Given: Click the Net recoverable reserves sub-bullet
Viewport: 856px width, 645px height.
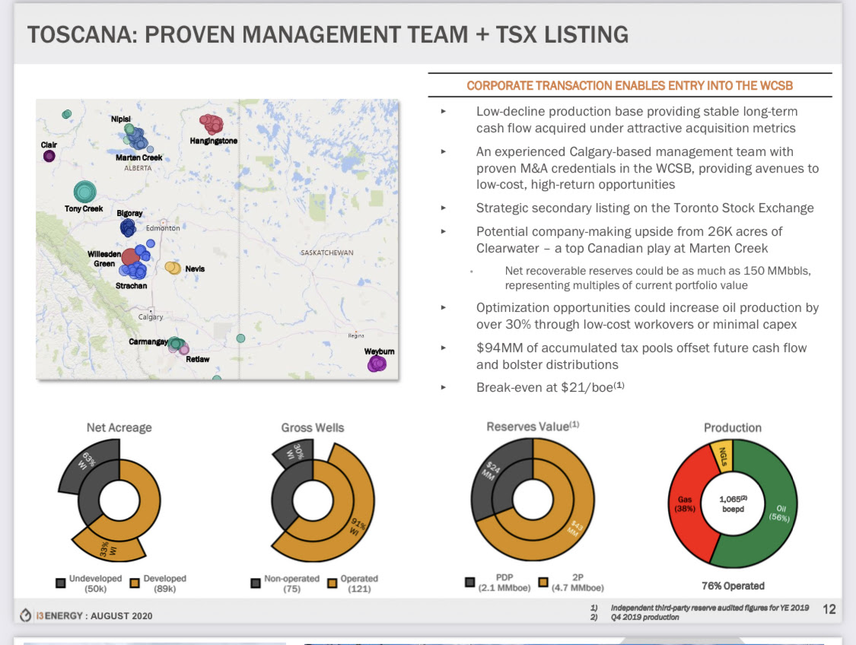Looking at the screenshot, I should (657, 278).
